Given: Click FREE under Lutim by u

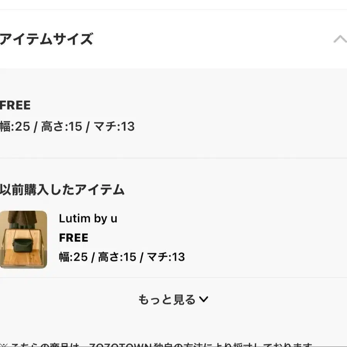Looking at the screenshot, I should tap(74, 238).
